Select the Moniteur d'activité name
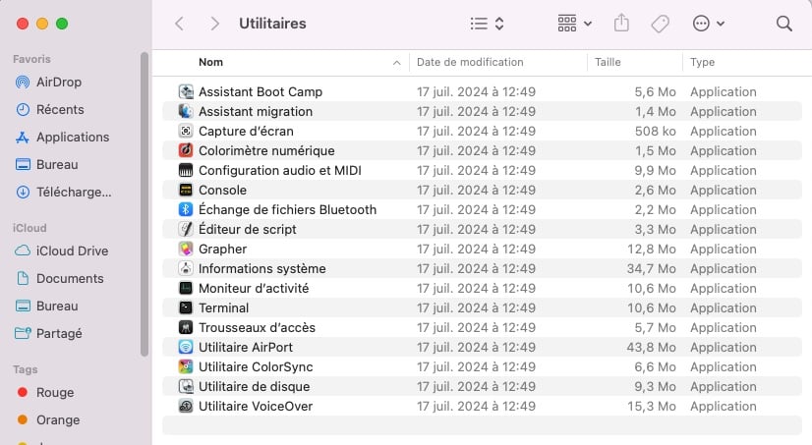812x445 pixels. coord(254,288)
